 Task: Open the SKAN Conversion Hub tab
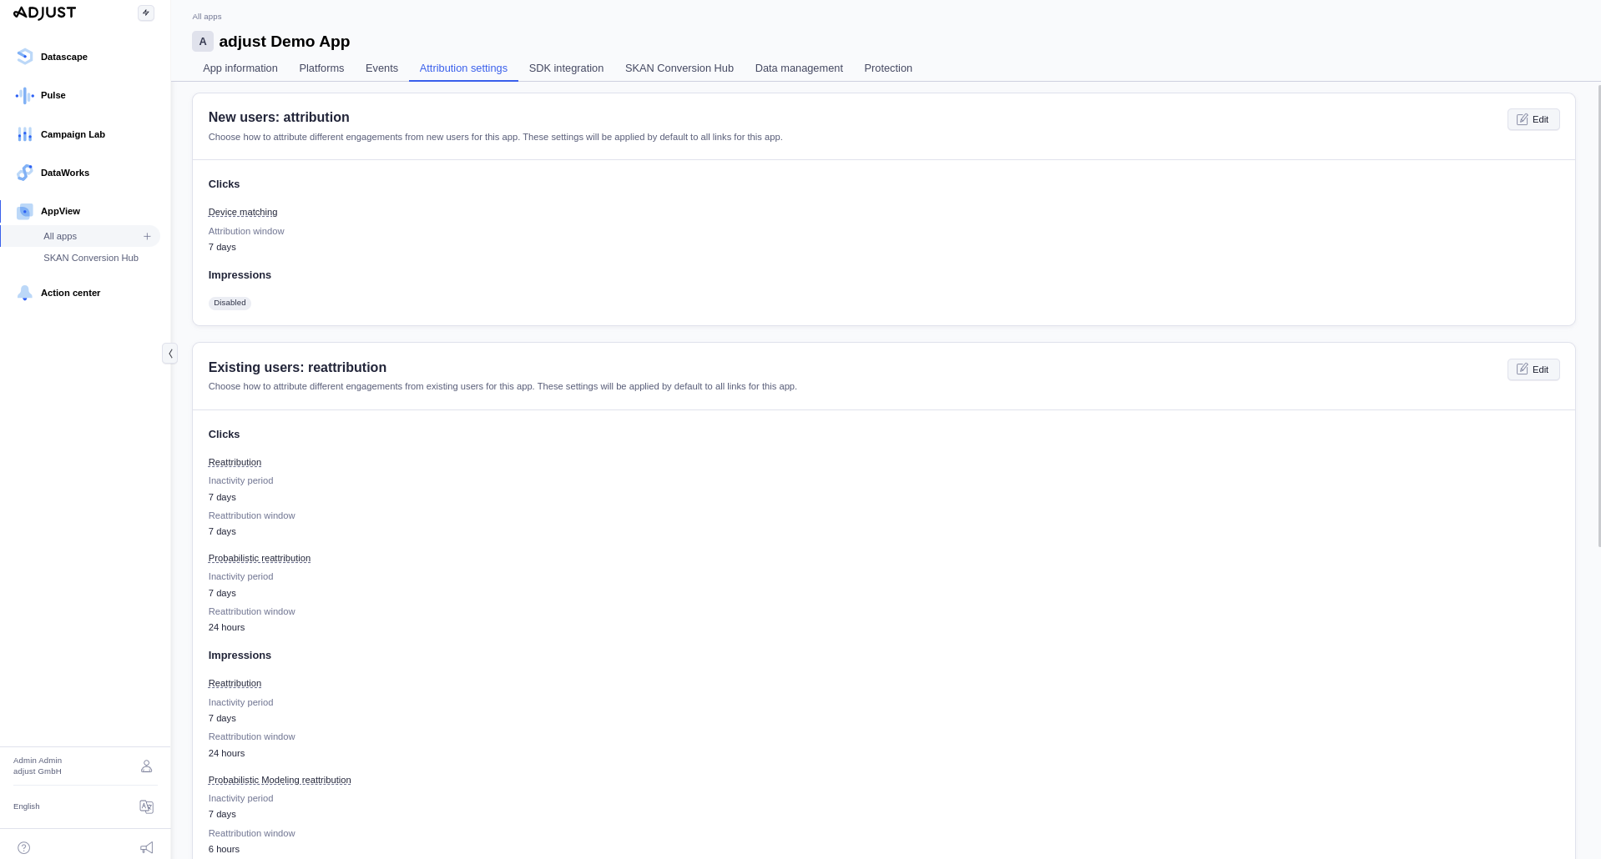pyautogui.click(x=679, y=68)
